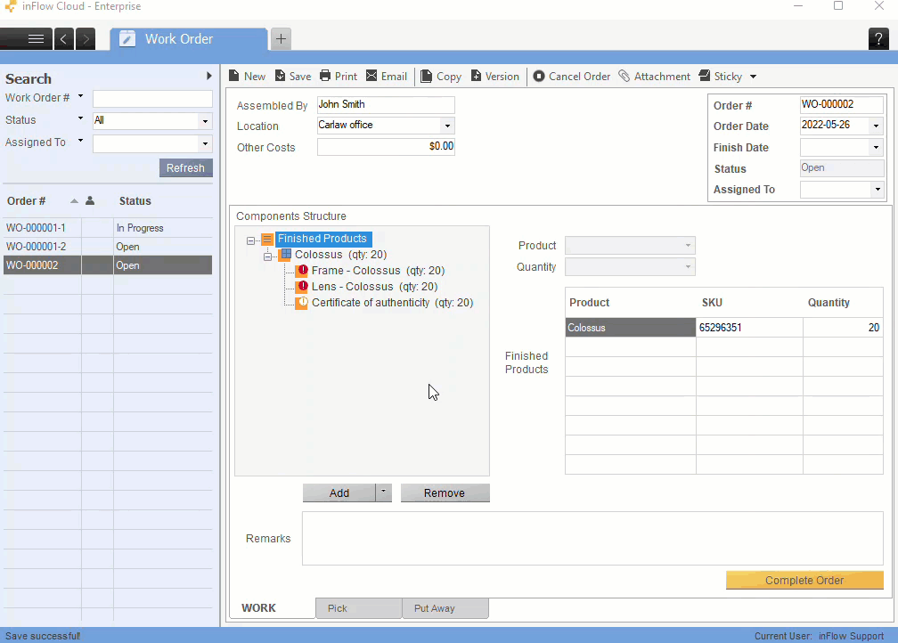898x643 pixels.
Task: Add an Attachment to the work order
Action: click(654, 76)
